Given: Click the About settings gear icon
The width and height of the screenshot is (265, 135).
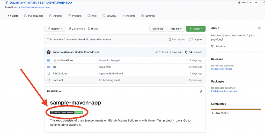Looking at the screenshot, I should click(260, 28).
